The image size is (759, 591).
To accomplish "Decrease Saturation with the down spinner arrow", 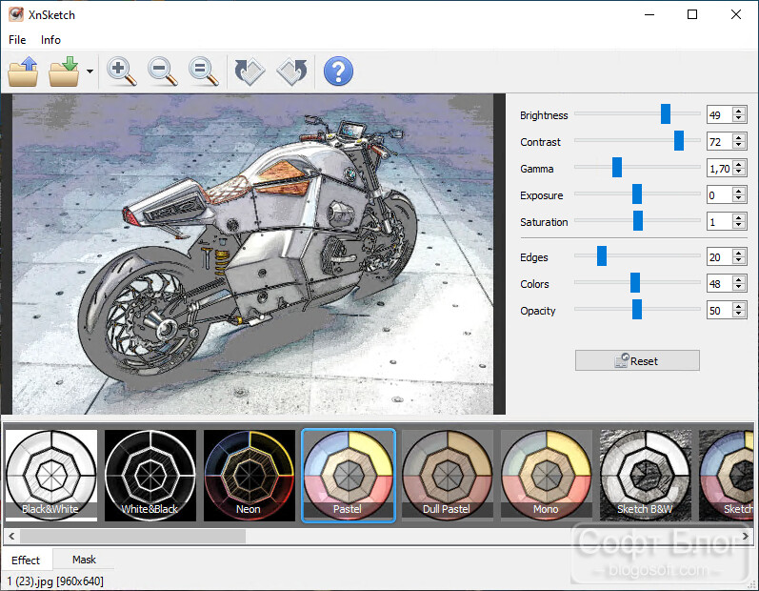I will click(739, 226).
